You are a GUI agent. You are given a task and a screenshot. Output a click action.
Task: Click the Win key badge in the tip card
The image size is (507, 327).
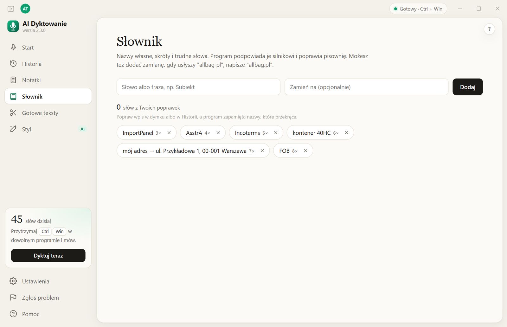tap(60, 231)
